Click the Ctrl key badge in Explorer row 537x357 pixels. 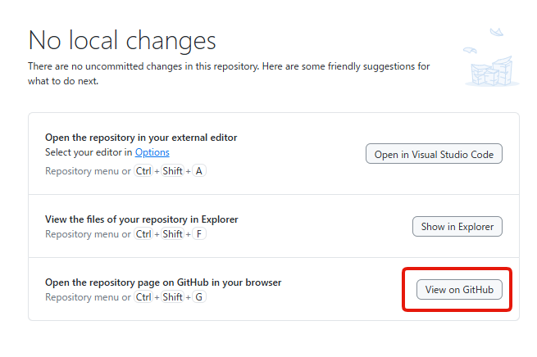coord(143,234)
